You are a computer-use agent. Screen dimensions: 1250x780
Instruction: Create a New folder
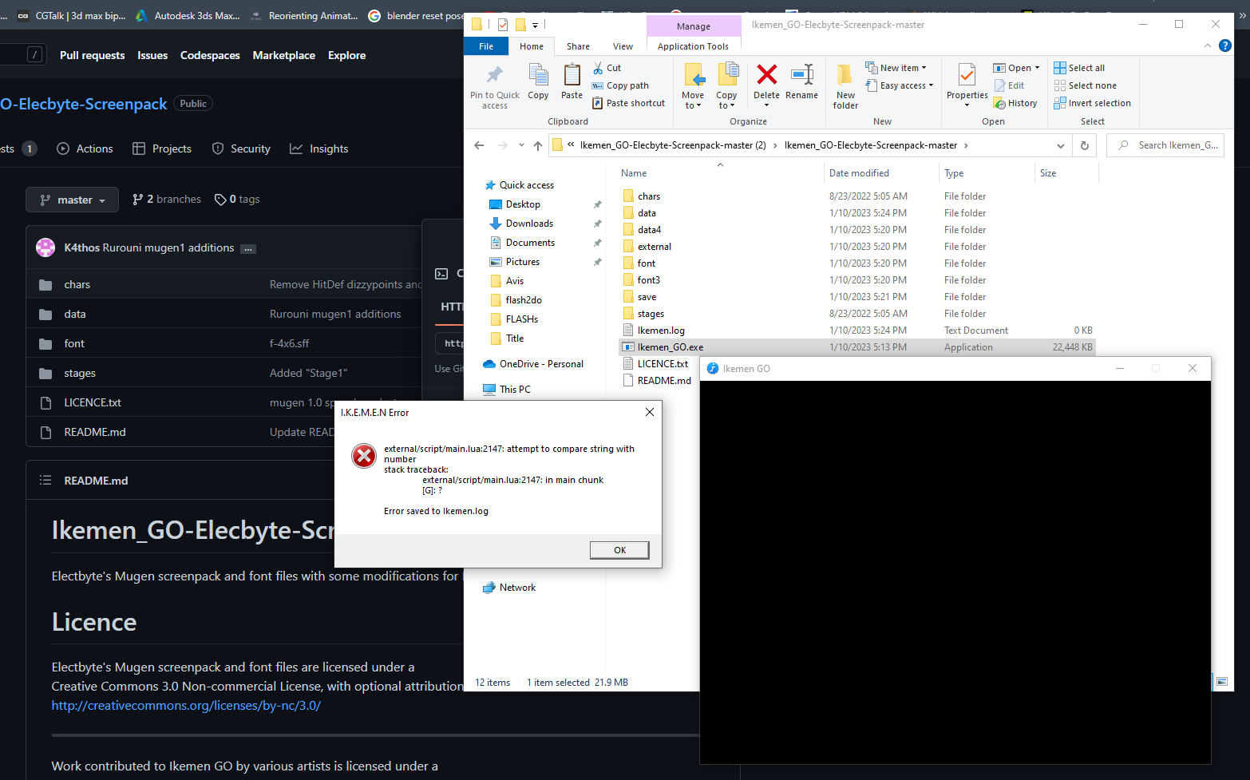[x=845, y=85]
